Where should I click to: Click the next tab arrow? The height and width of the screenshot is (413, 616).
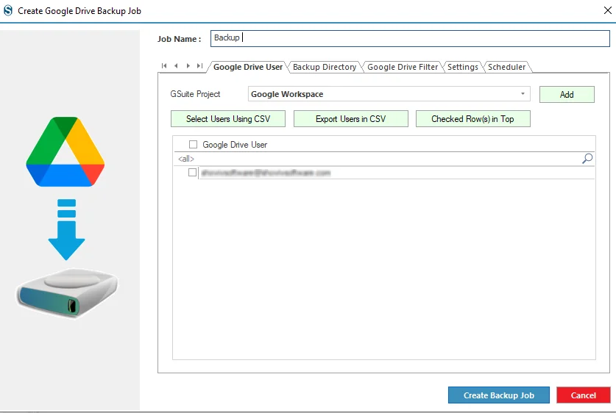tap(188, 66)
